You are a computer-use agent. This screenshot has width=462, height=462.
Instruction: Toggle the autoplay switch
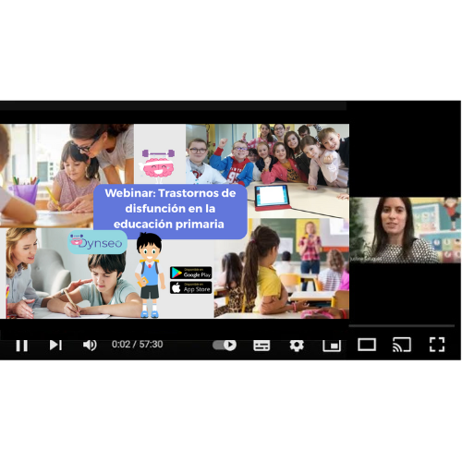[225, 345]
